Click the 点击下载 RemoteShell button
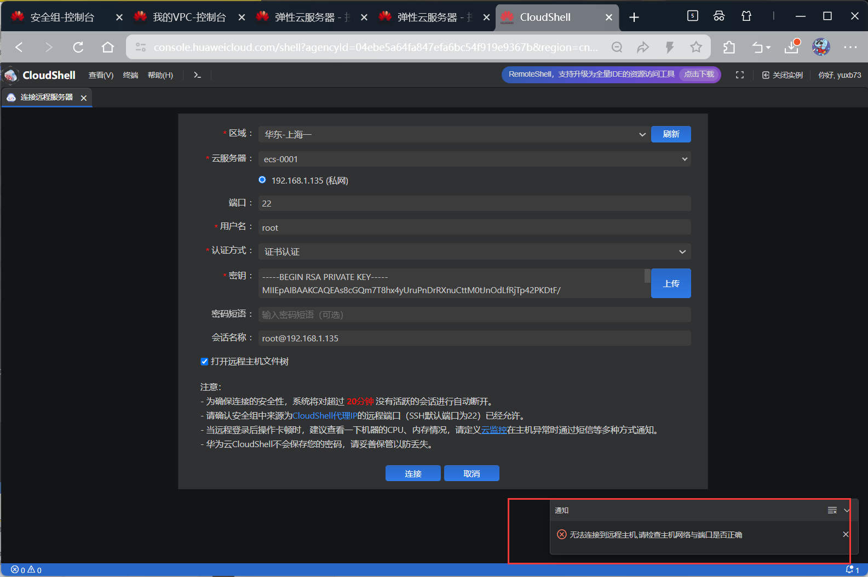Viewport: 868px width, 577px height. tap(699, 75)
